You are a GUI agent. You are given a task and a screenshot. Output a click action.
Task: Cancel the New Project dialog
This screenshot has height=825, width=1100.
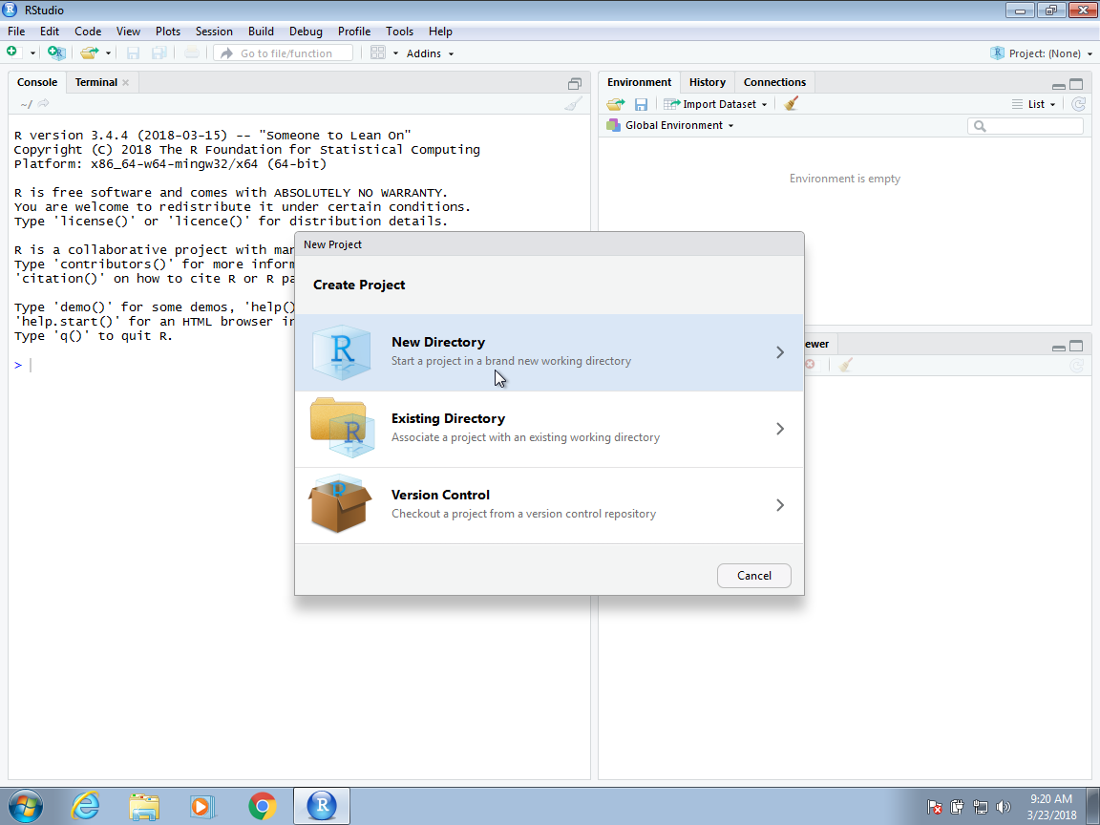pyautogui.click(x=754, y=575)
